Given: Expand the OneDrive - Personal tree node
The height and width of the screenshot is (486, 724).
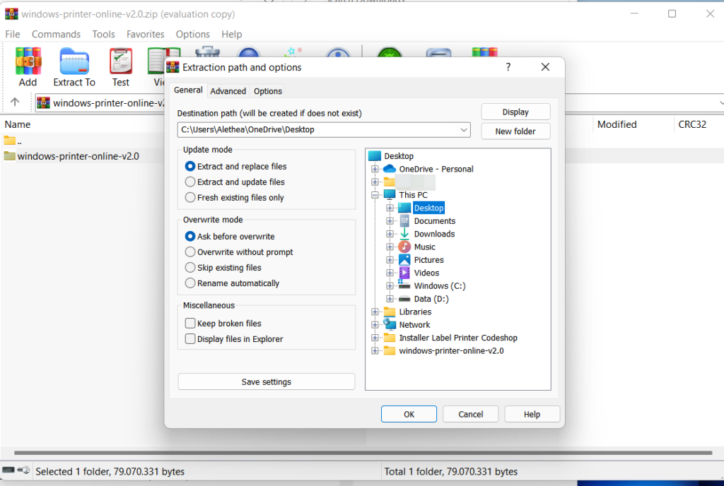Looking at the screenshot, I should (x=375, y=169).
